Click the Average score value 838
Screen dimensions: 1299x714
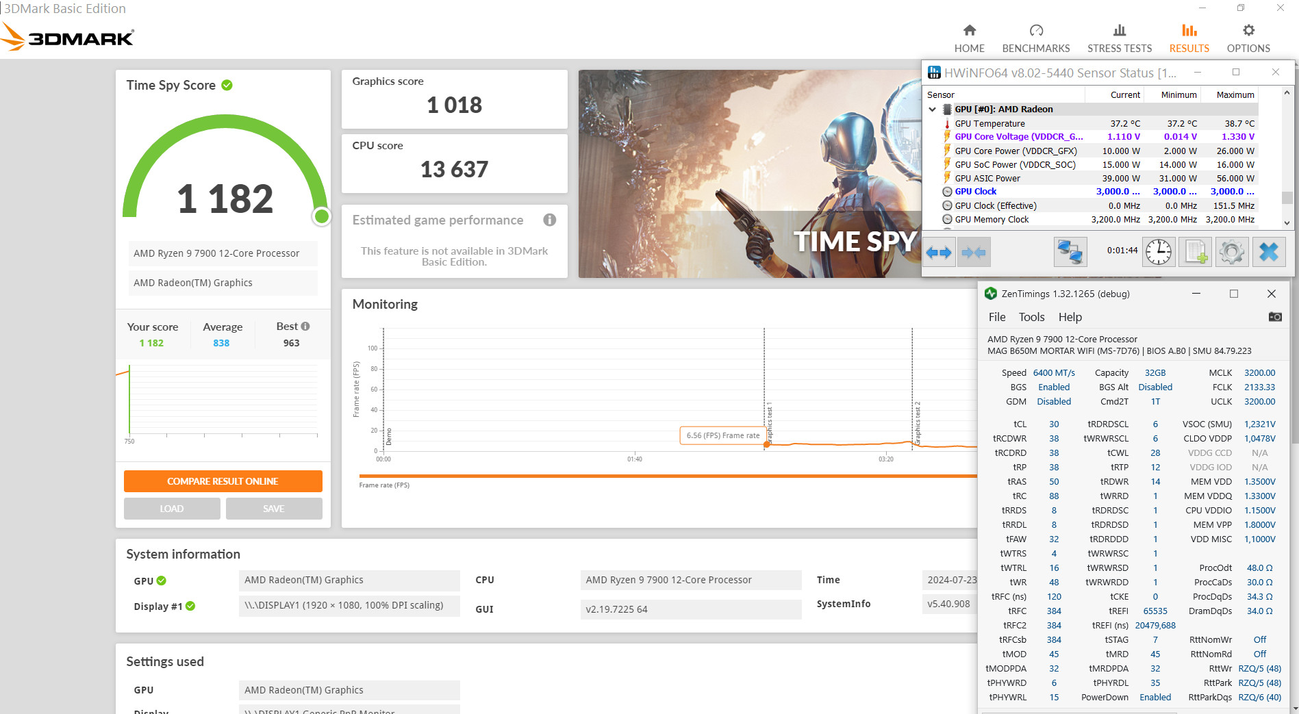pyautogui.click(x=221, y=343)
